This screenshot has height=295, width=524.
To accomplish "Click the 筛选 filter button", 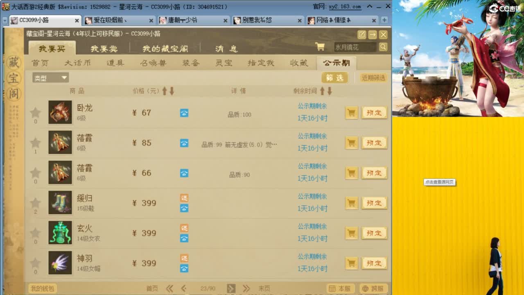I will tap(335, 77).
